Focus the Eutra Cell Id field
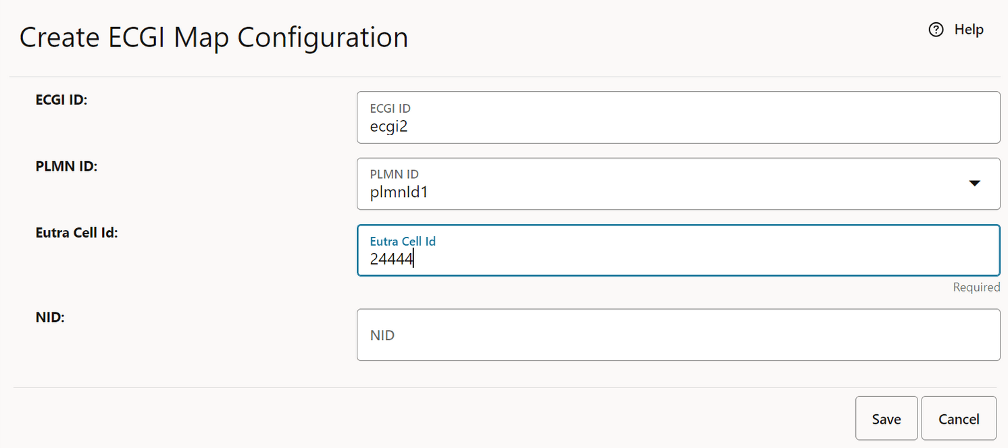This screenshot has height=448, width=1008. click(x=676, y=250)
